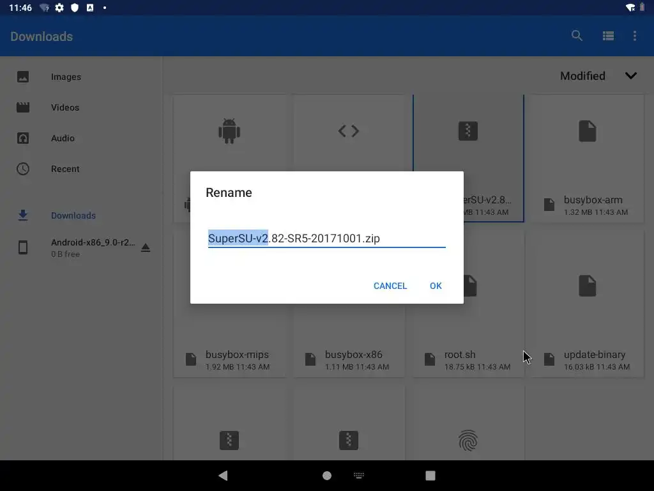The height and width of the screenshot is (491, 654).
Task: Tap the recent apps square button
Action: pyautogui.click(x=430, y=476)
